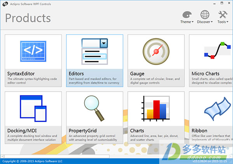
Task: Select the Charts product title
Action: tap(137, 131)
